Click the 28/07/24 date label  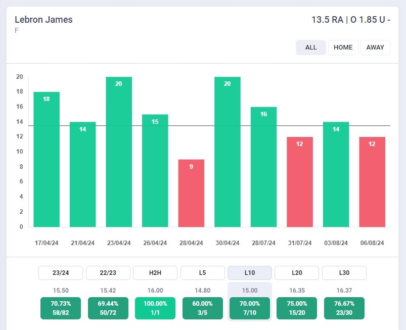click(x=263, y=243)
